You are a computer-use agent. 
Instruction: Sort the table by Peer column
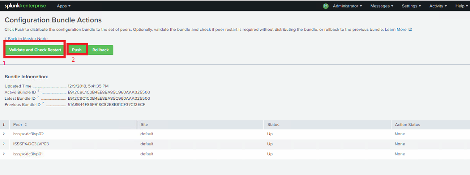coord(20,125)
